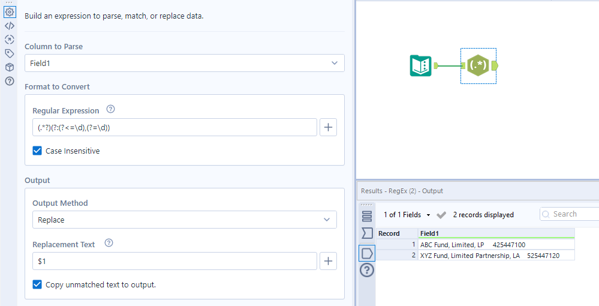The height and width of the screenshot is (306, 599).
Task: Open the Column to Parse dropdown
Action: click(185, 63)
